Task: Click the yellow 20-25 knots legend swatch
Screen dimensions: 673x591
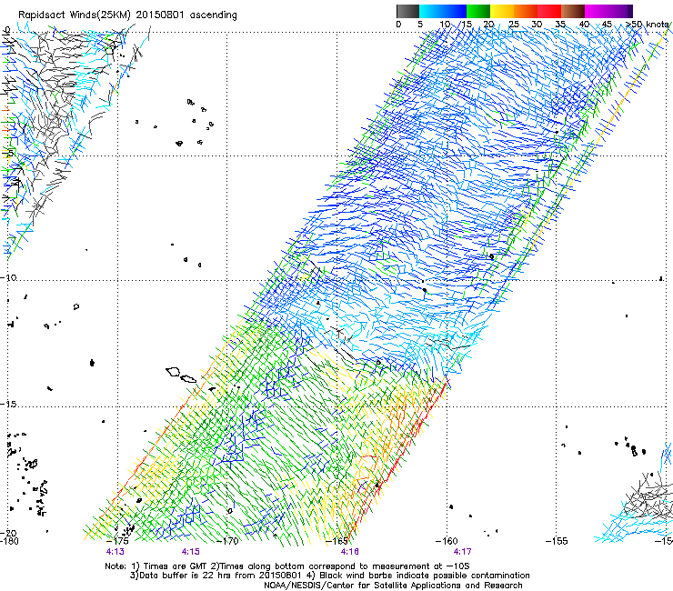Action: (x=502, y=11)
